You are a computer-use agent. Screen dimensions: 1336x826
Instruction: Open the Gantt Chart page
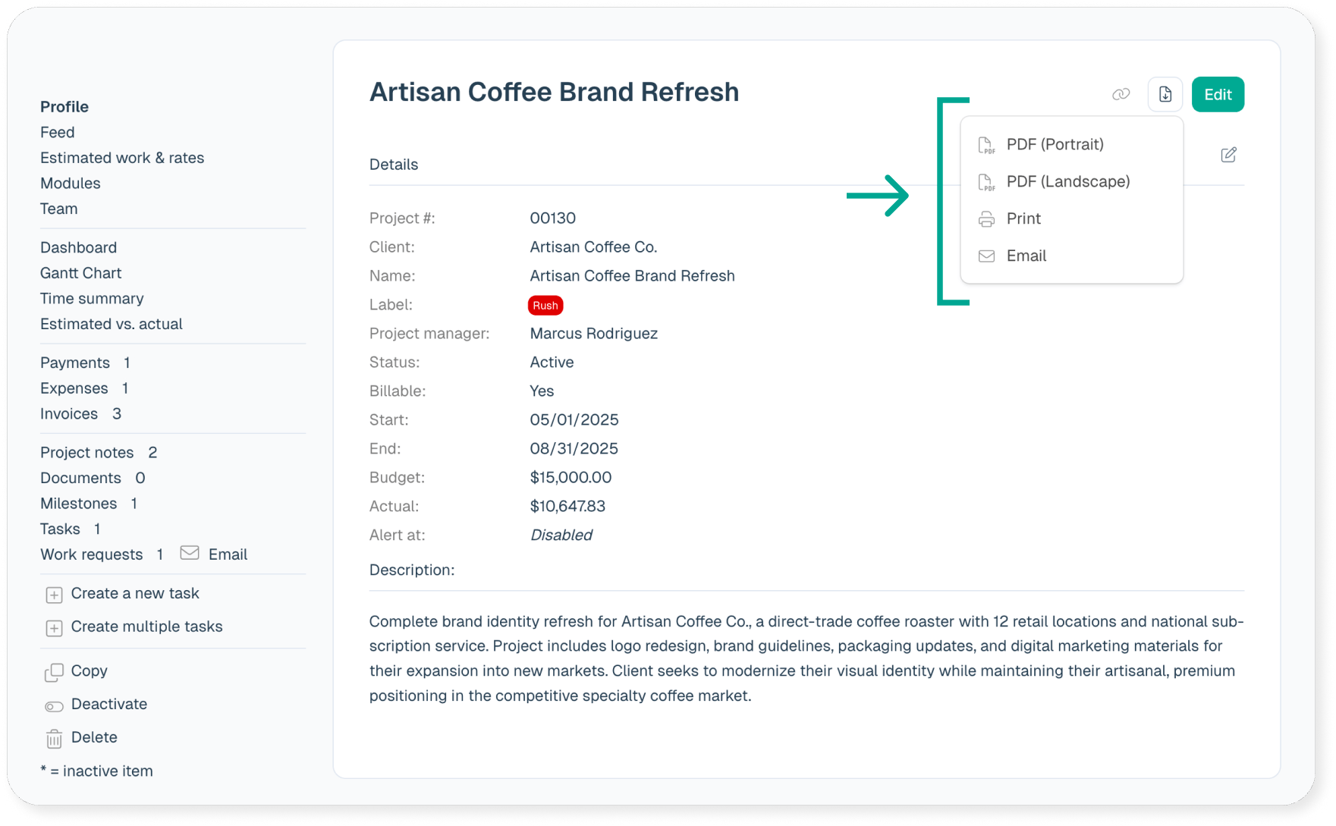click(x=80, y=273)
